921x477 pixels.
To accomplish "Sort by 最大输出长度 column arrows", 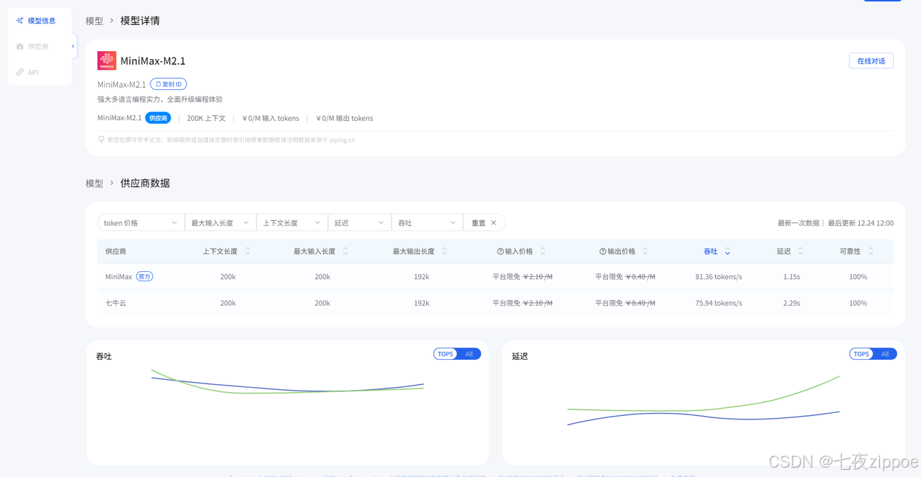I will pyautogui.click(x=445, y=251).
